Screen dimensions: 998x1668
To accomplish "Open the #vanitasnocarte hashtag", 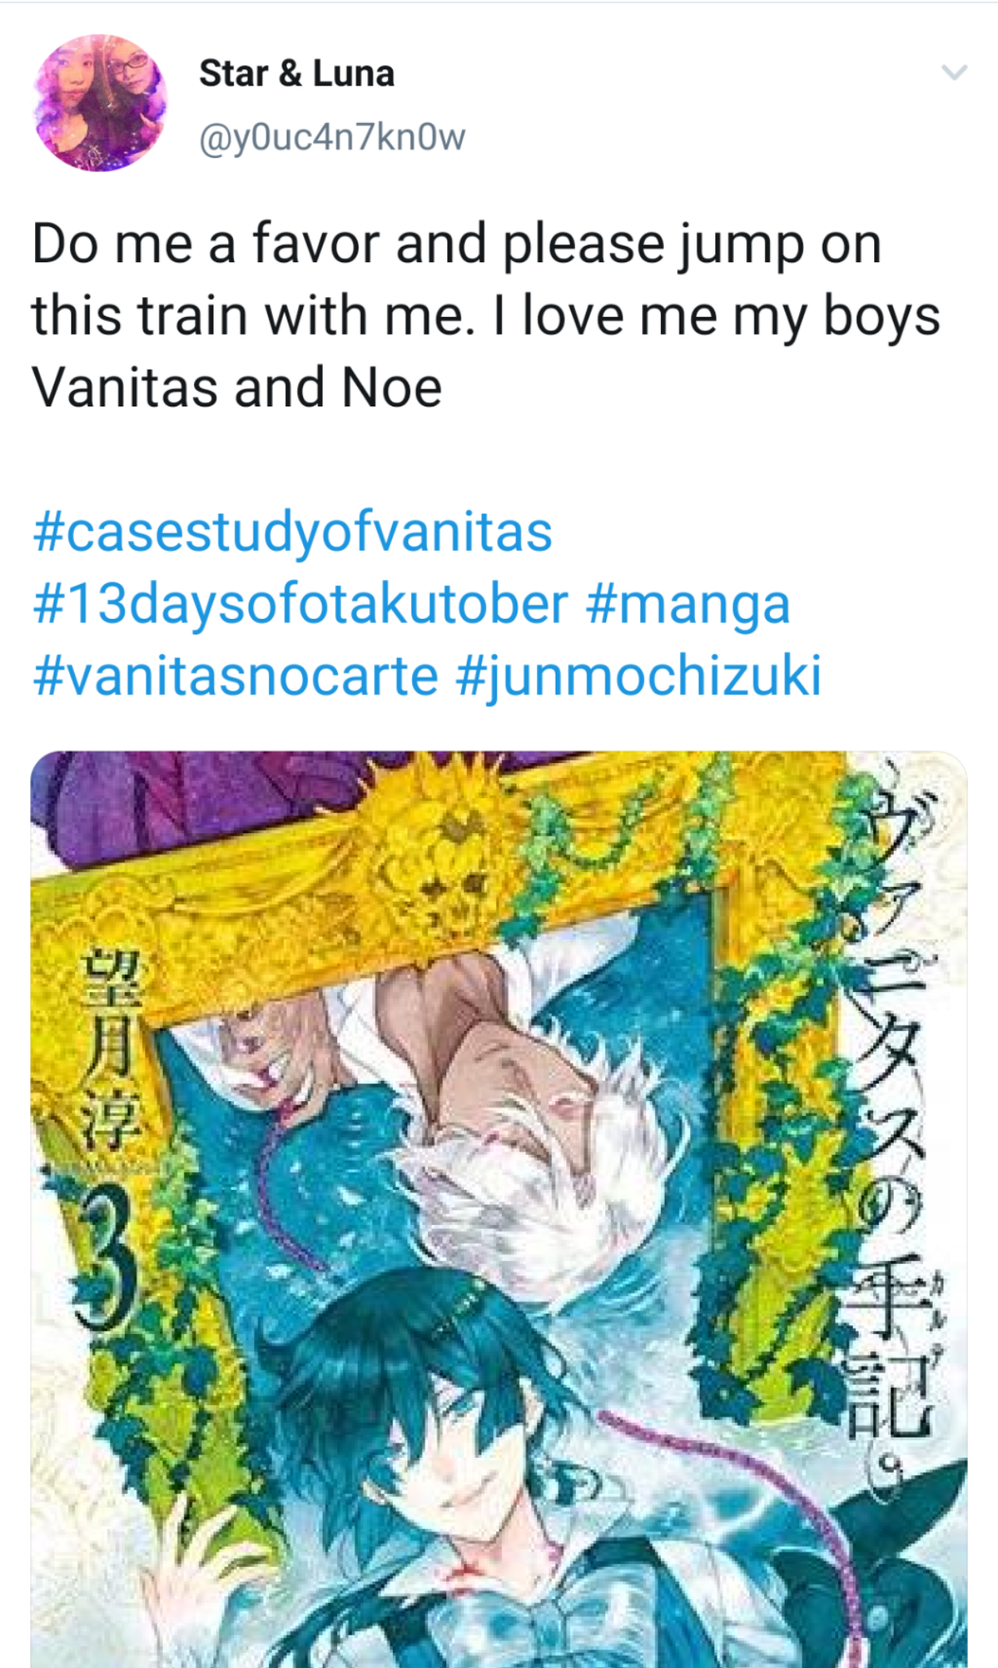I will 235,677.
